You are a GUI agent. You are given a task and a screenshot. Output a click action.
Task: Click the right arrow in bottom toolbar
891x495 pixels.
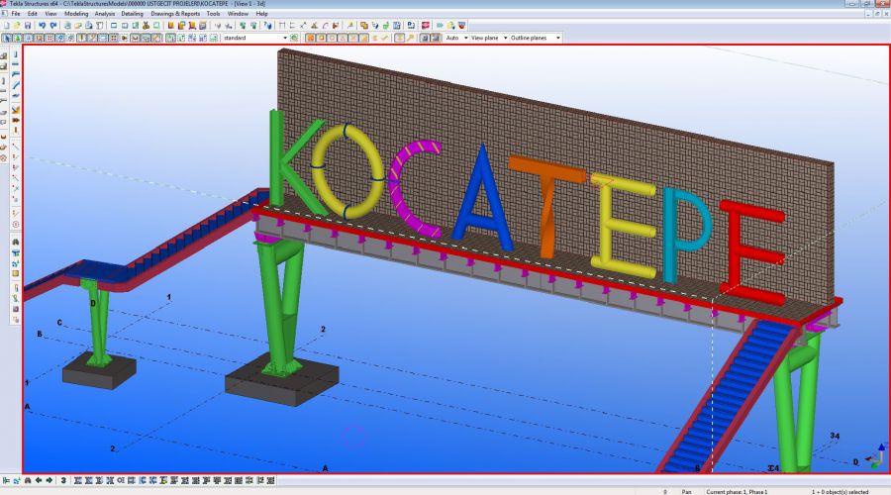[49, 480]
